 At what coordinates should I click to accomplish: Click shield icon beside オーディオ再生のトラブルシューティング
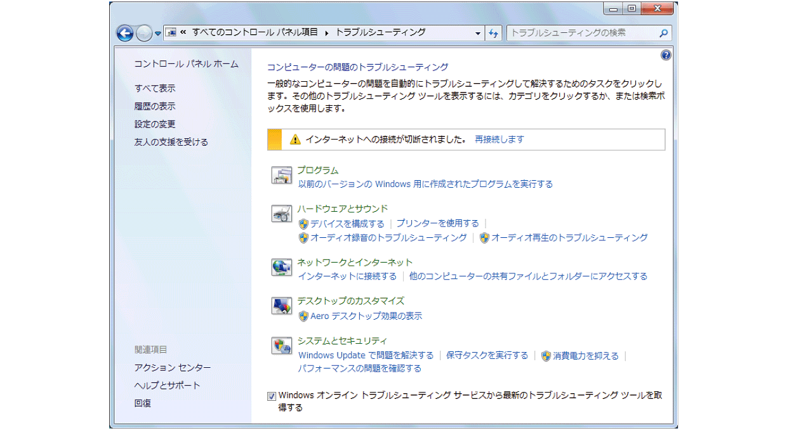pyautogui.click(x=484, y=238)
